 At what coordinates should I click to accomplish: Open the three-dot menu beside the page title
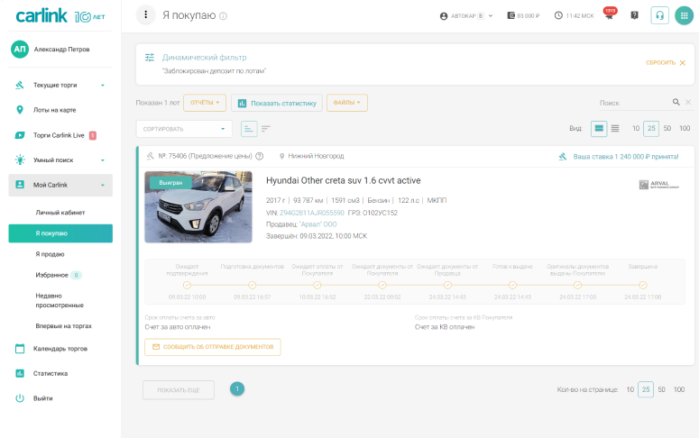[x=146, y=15]
